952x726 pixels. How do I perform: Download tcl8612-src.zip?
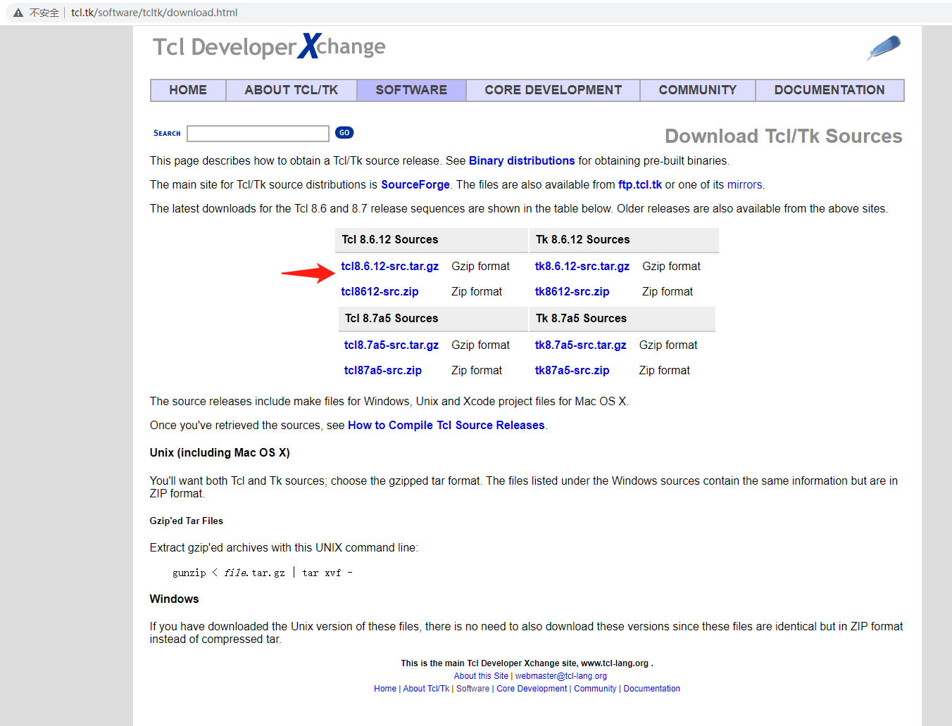[380, 291]
